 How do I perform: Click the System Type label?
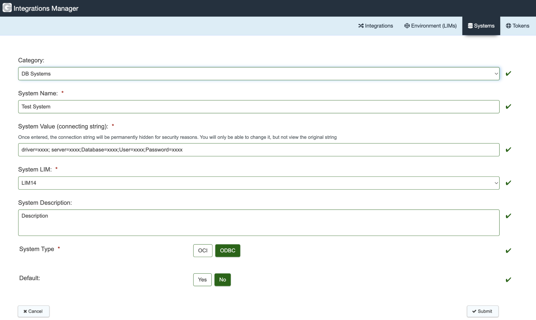[x=37, y=249]
